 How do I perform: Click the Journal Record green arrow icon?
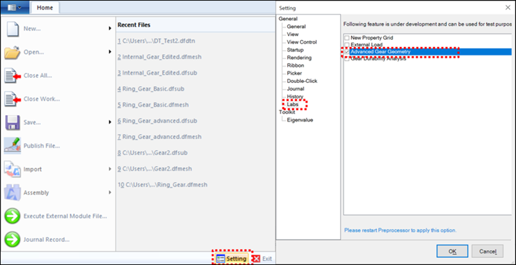pyautogui.click(x=12, y=239)
